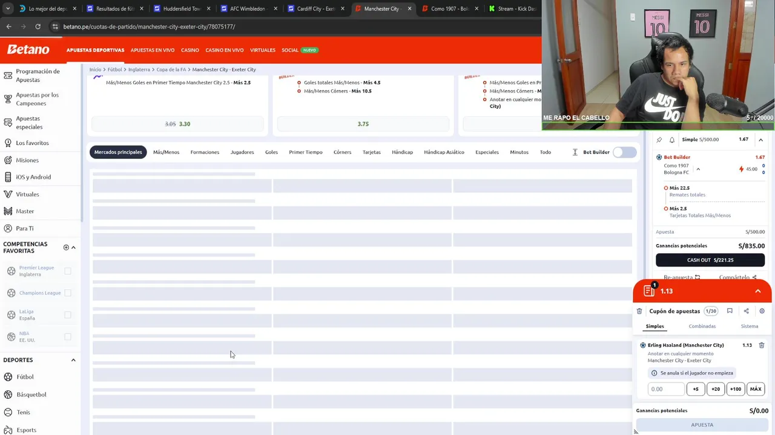Select the Más/Menos market tab
The height and width of the screenshot is (435, 775).
[166, 152]
